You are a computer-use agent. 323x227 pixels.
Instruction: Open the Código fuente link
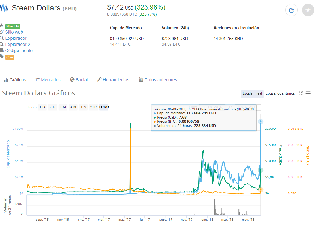[x=19, y=51]
